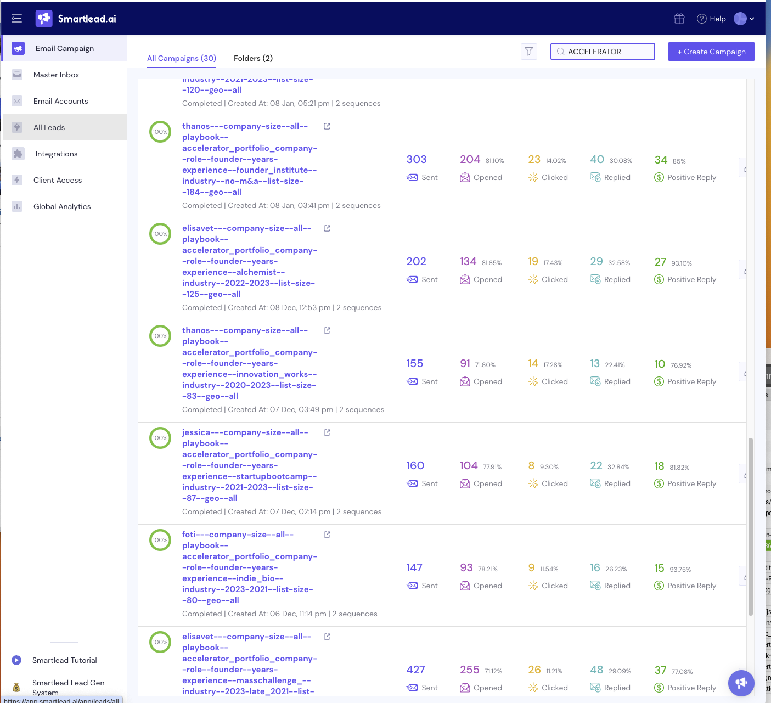771x703 pixels.
Task: Click the Email Accounts envelope icon
Action: (x=17, y=101)
